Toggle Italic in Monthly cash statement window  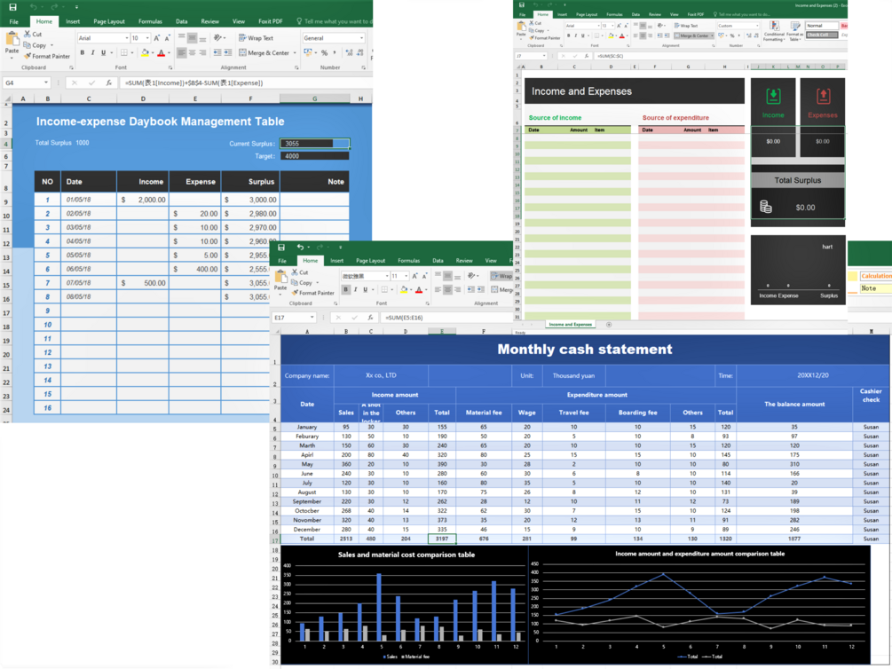coord(356,289)
